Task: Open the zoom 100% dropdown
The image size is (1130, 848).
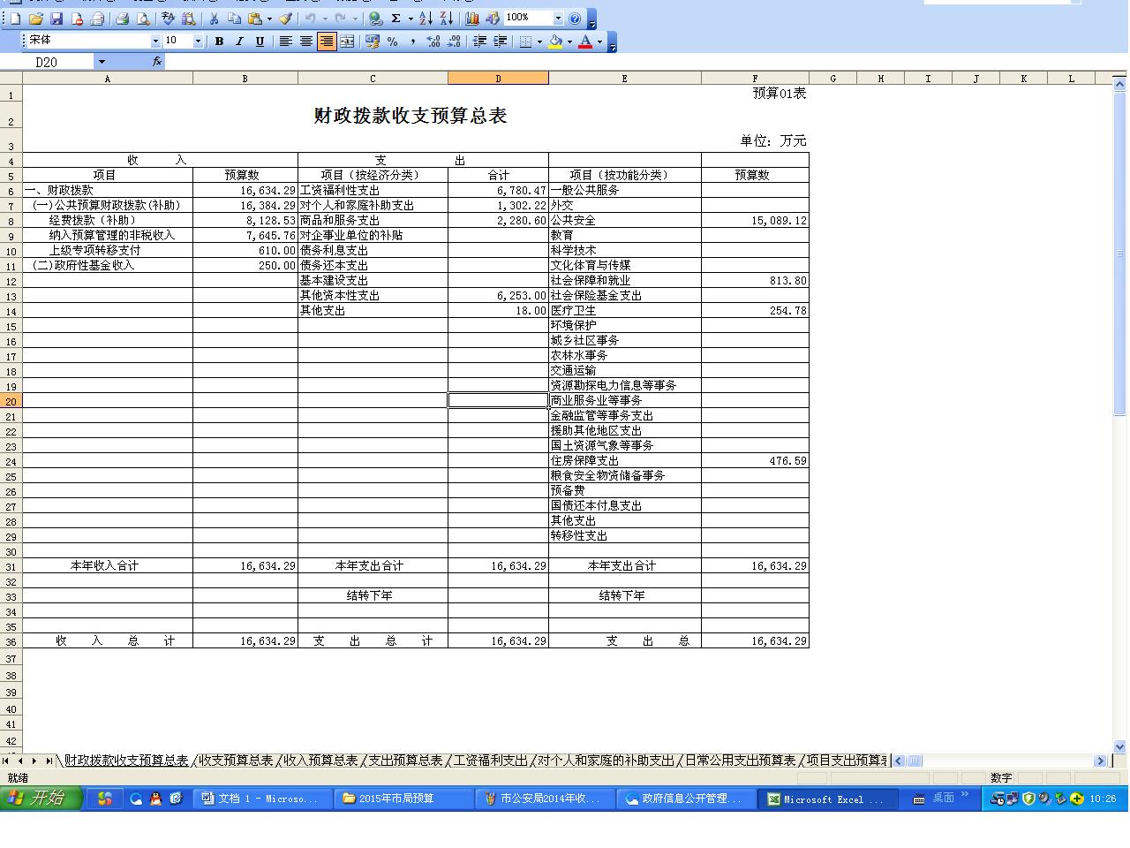Action: tap(558, 19)
